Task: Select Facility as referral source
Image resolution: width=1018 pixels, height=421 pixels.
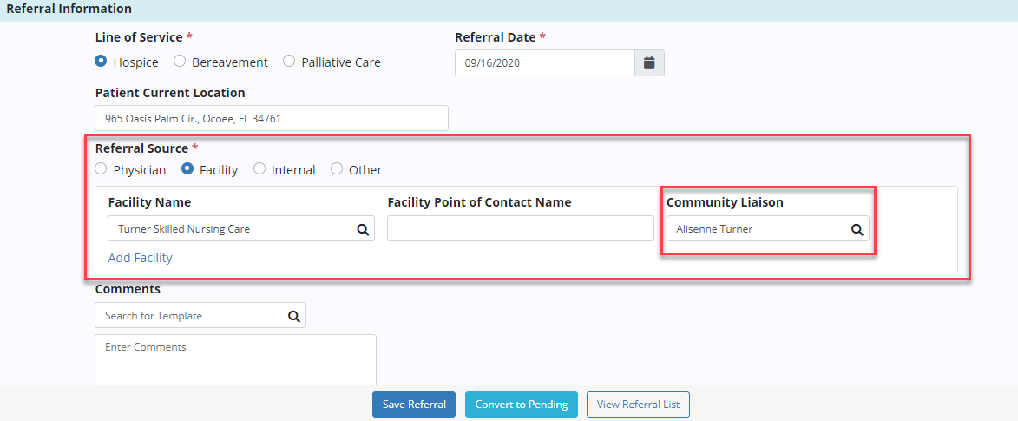Action: coord(187,169)
